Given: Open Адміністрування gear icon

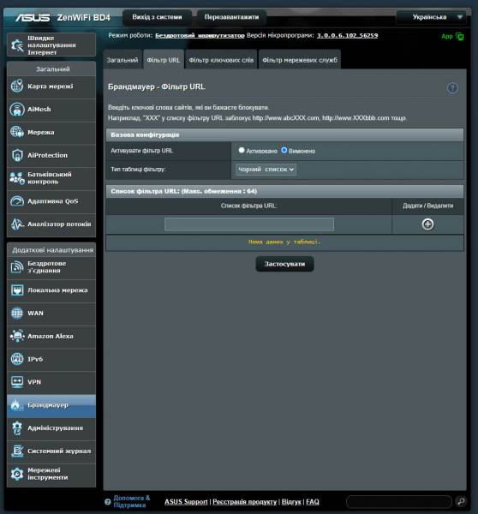Looking at the screenshot, I should click(17, 428).
